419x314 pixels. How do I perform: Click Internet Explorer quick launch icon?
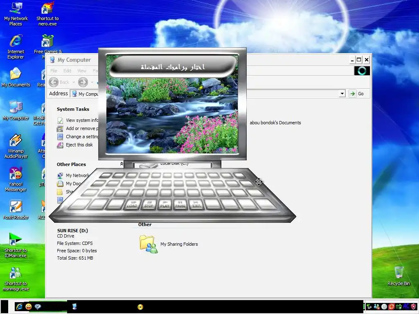coord(19,307)
